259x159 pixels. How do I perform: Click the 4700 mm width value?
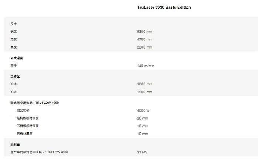pos(144,39)
